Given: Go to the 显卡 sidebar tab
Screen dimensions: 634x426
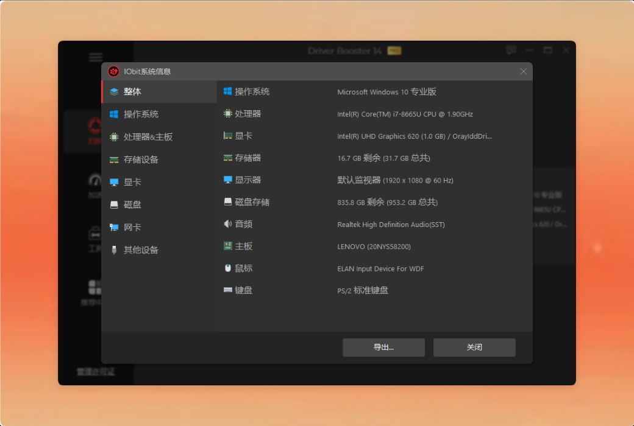Looking at the screenshot, I should pos(159,182).
